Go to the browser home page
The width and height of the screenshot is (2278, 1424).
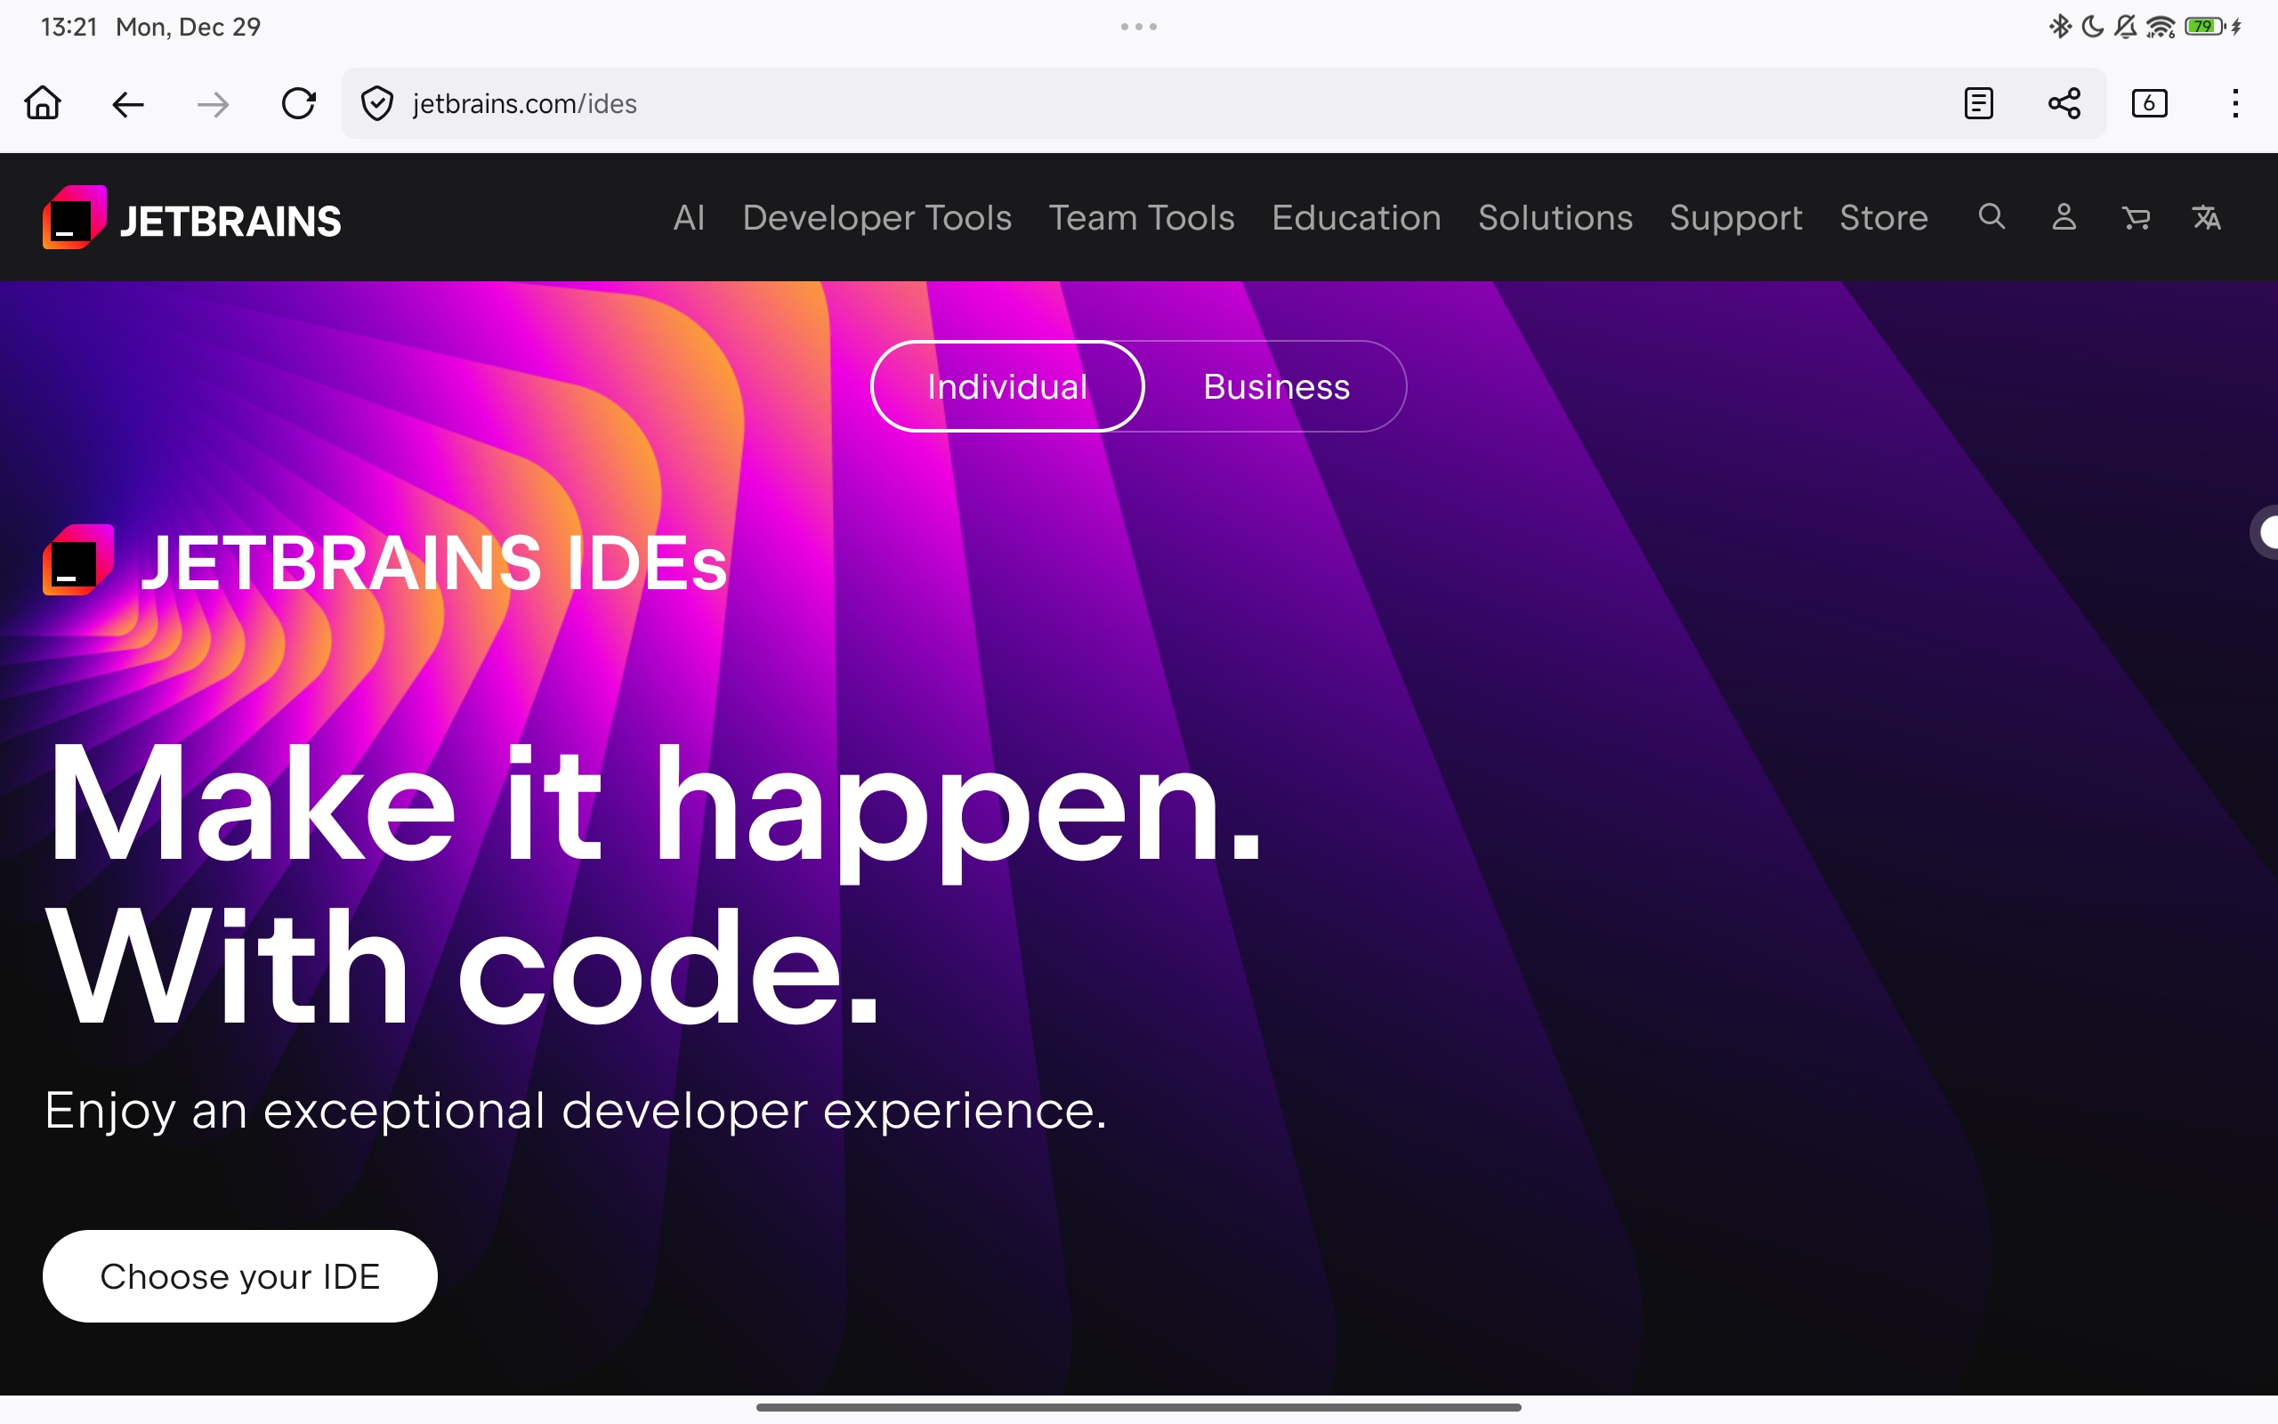tap(43, 102)
